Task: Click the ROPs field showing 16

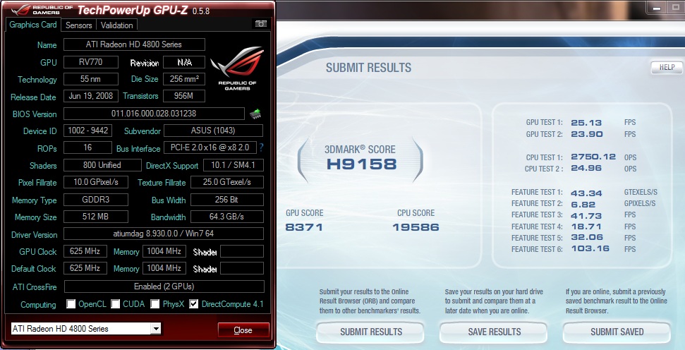Action: point(87,147)
